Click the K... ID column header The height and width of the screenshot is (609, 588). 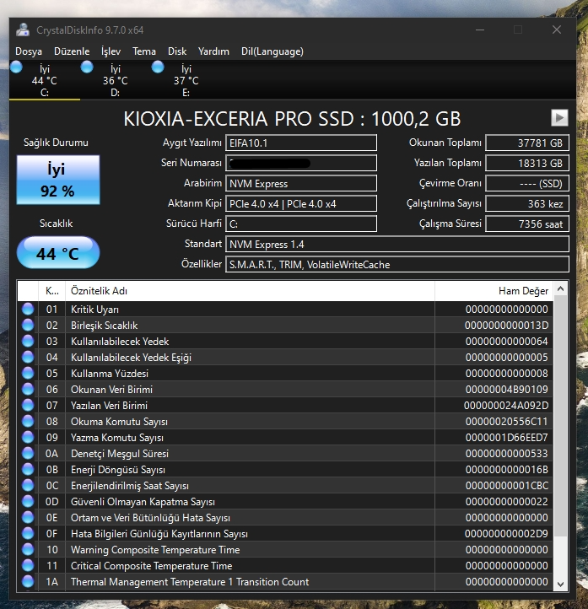click(52, 291)
